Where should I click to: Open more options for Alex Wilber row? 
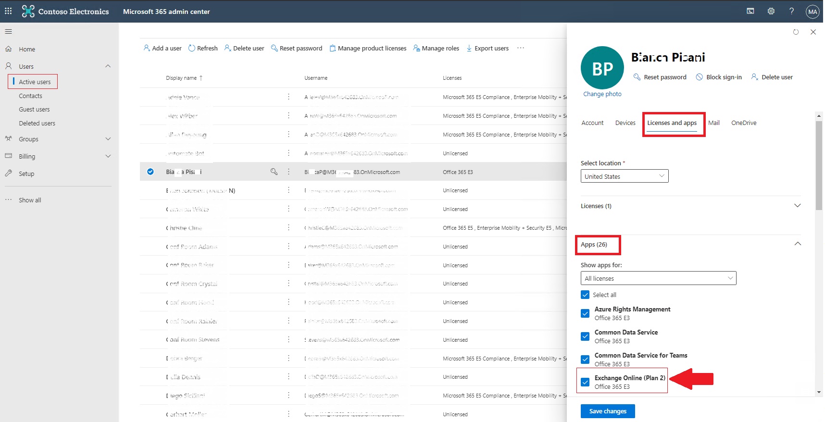(x=288, y=116)
